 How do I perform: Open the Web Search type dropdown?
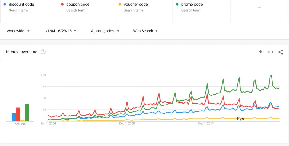coord(145,31)
